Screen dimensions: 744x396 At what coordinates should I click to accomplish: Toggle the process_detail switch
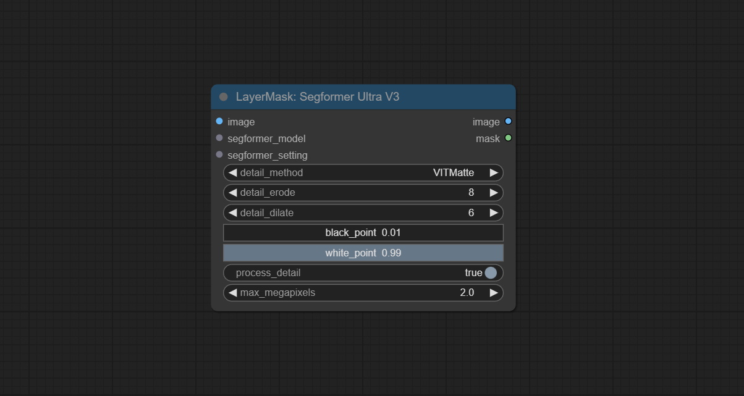[490, 272]
